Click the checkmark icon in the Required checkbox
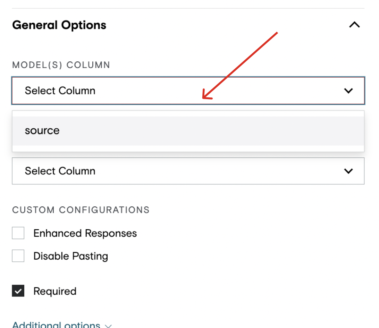Screen dimensions: 379x328 click(18, 291)
